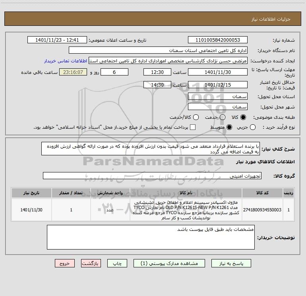The image size is (306, 296).
Task: Click the unit cell عدد
Action: (x=110, y=210)
